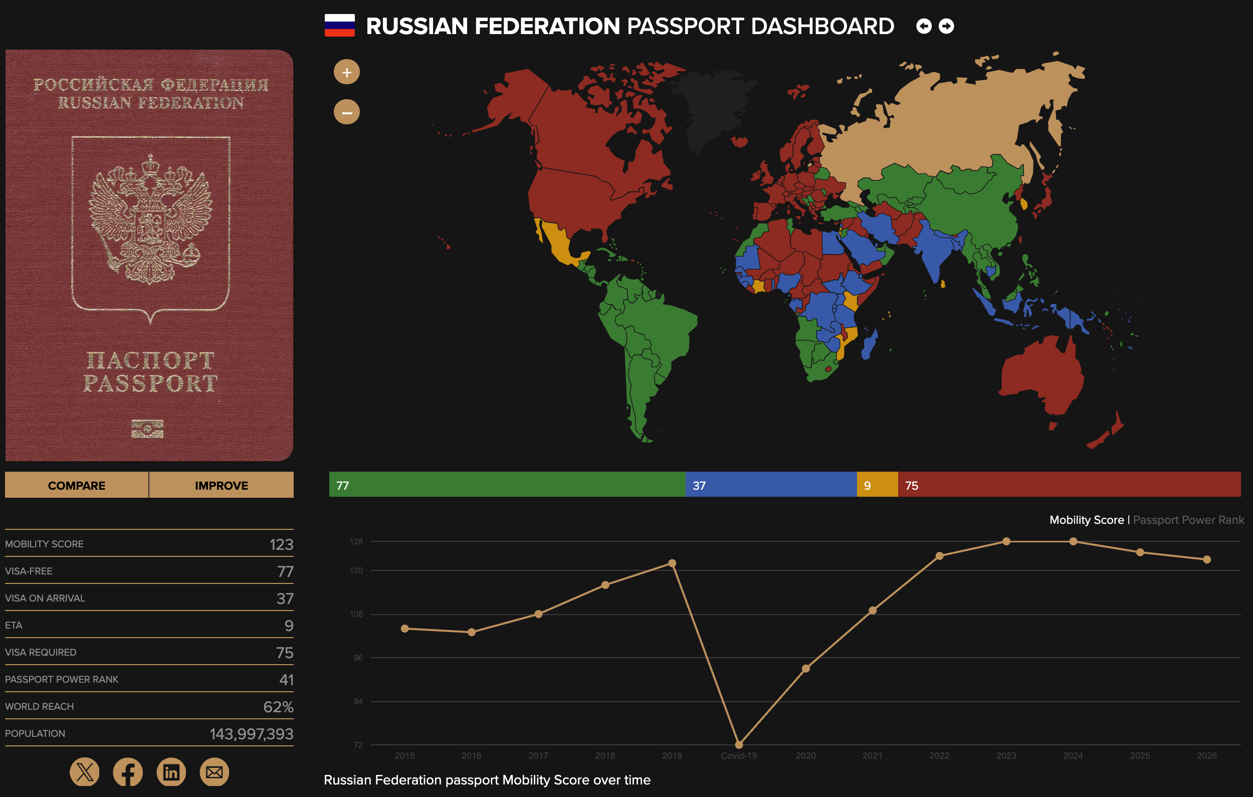This screenshot has width=1253, height=797.
Task: Click the 2020 data point on chart
Action: coord(805,668)
